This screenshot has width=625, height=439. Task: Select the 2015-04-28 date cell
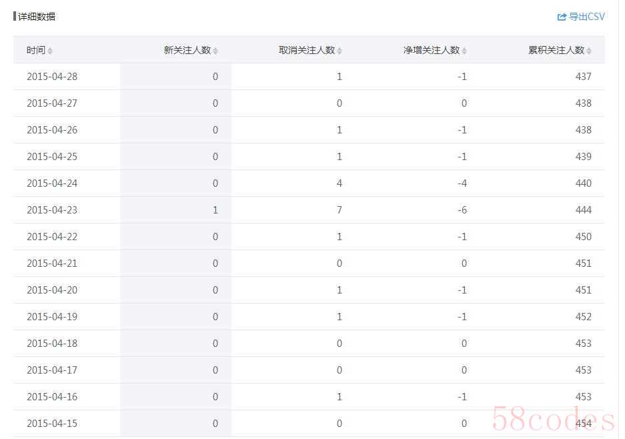(x=52, y=77)
